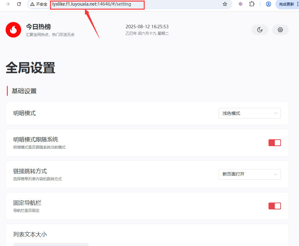Click the 链接跳转方式 setting label
The height and width of the screenshot is (246, 299).
tap(30, 171)
